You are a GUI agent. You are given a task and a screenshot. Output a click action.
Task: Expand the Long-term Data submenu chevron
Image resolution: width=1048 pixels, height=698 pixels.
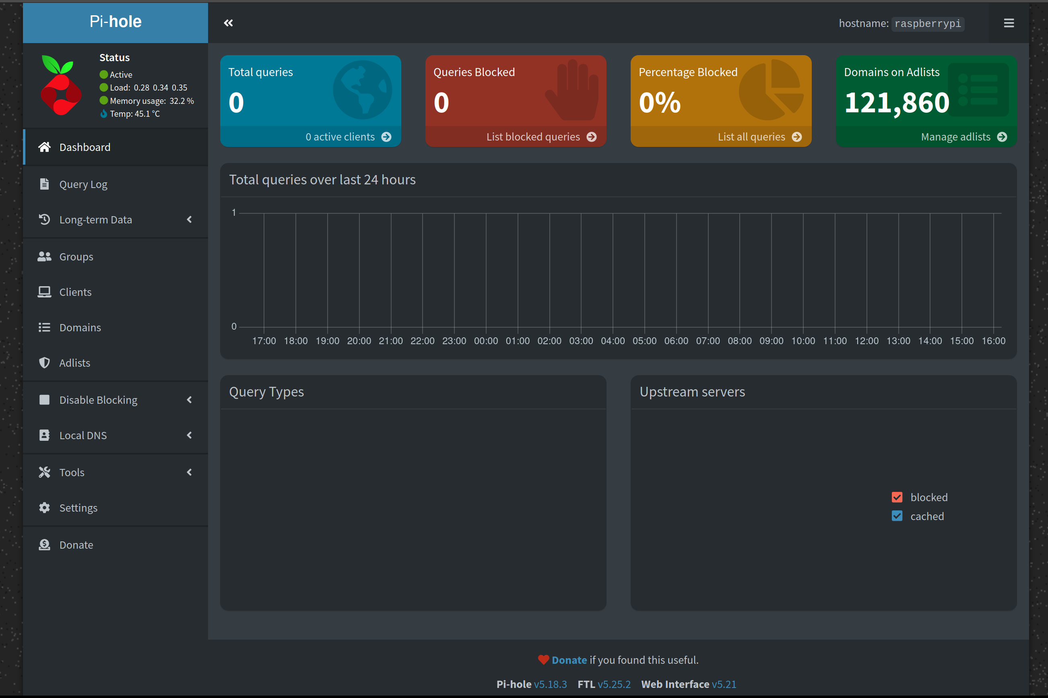[190, 219]
